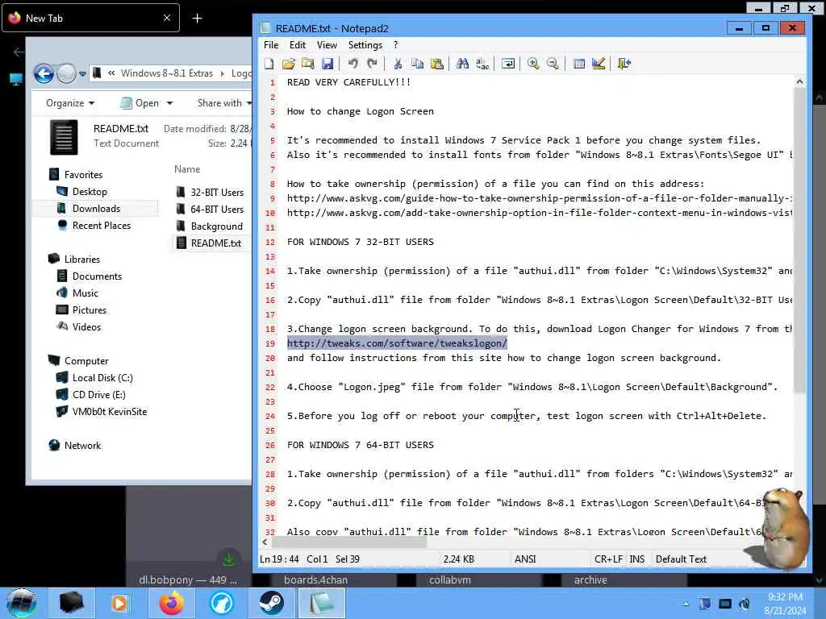Open Find with binoculars icon
Viewport: 826px width, 619px height.
(462, 64)
